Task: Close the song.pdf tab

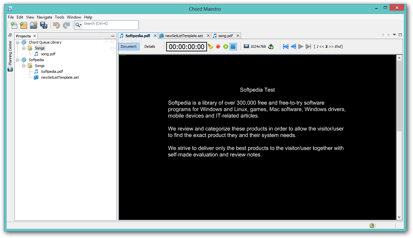Action: coord(238,36)
